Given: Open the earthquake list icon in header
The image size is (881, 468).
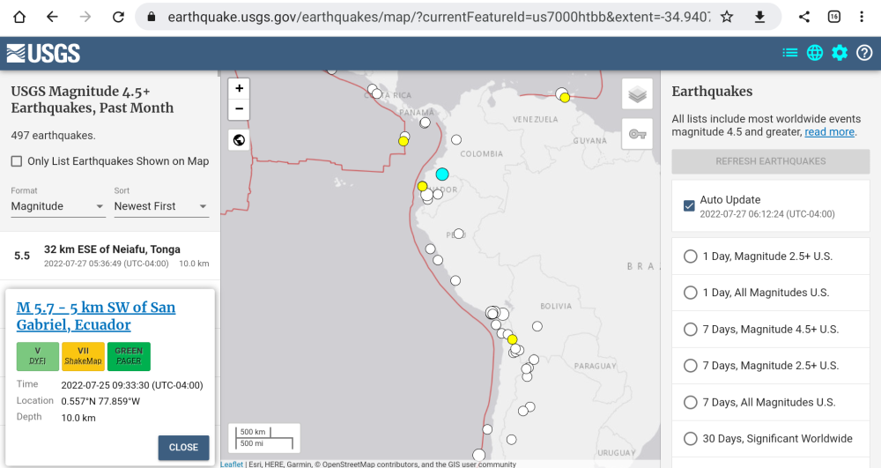Looking at the screenshot, I should click(790, 53).
